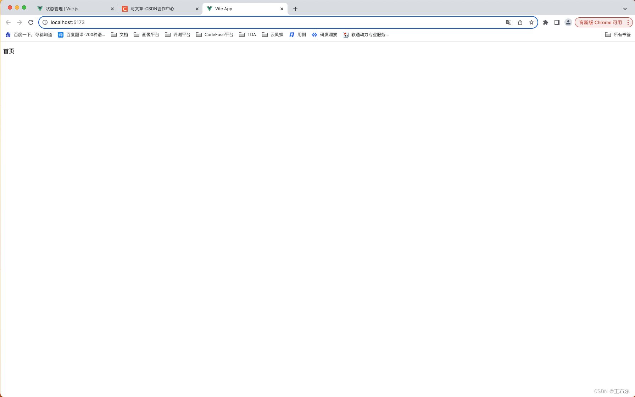Close the 状态管理 | Vue.js tab
Image resolution: width=635 pixels, height=397 pixels.
tap(112, 9)
